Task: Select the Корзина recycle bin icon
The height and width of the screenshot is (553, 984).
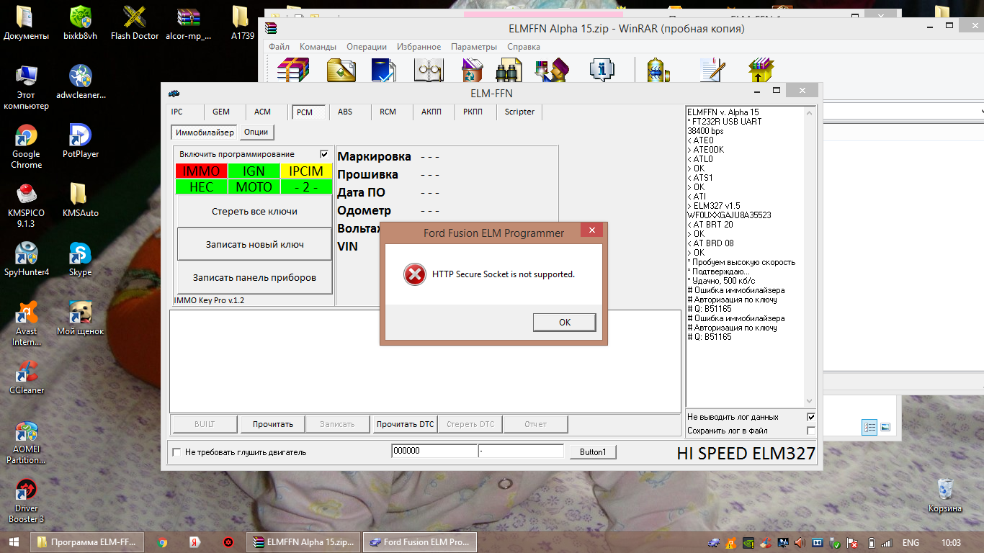Action: click(945, 495)
